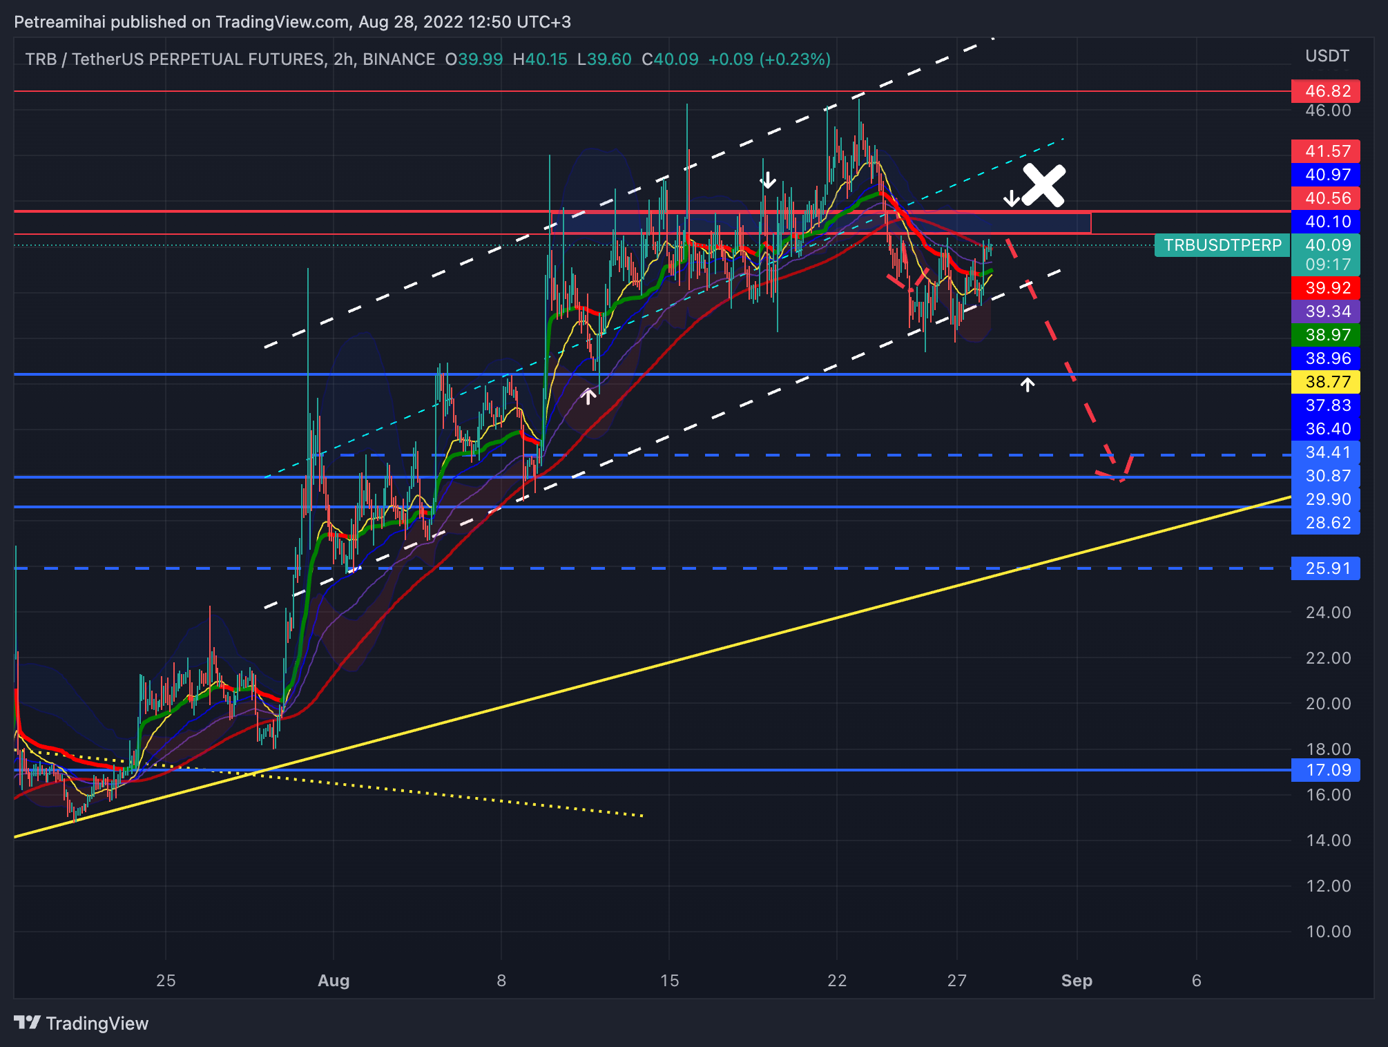Click the 24.00 axis price tick

click(x=1328, y=613)
